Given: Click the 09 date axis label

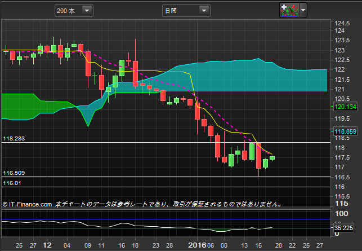Looking at the screenshot, I should 88,245.
